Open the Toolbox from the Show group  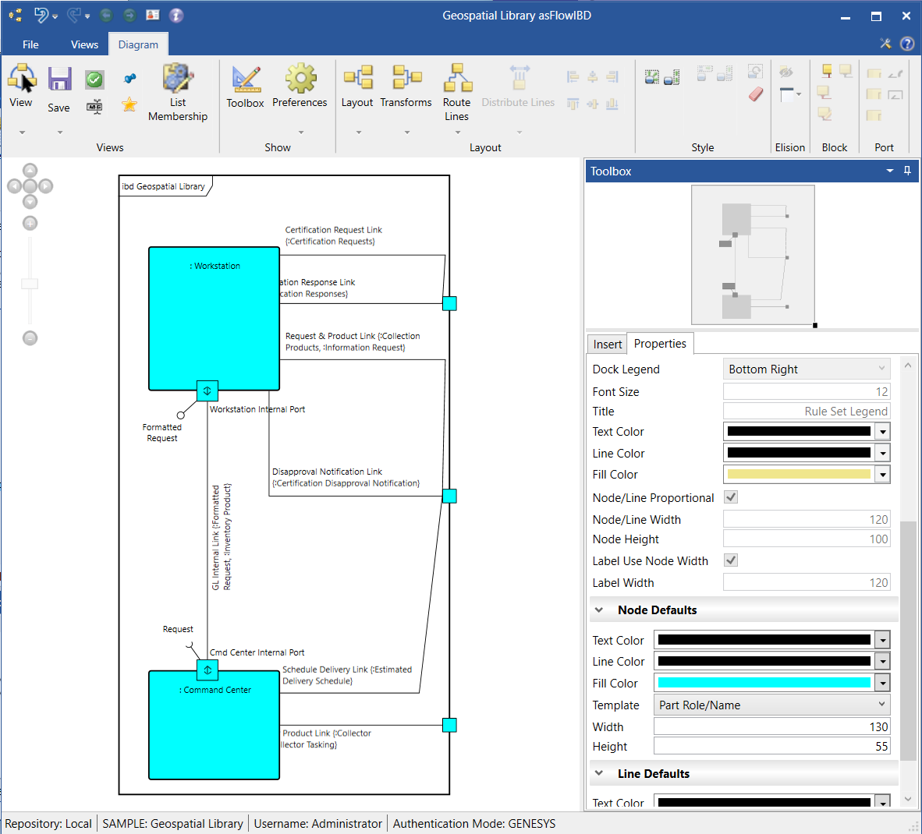(x=246, y=80)
